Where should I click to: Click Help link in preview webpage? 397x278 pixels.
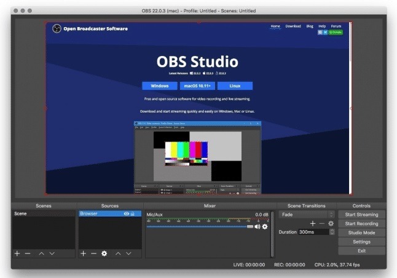click(322, 26)
